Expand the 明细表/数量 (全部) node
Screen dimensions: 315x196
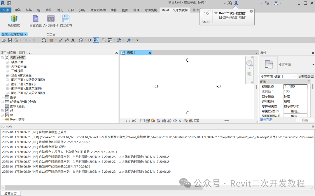[2, 102]
